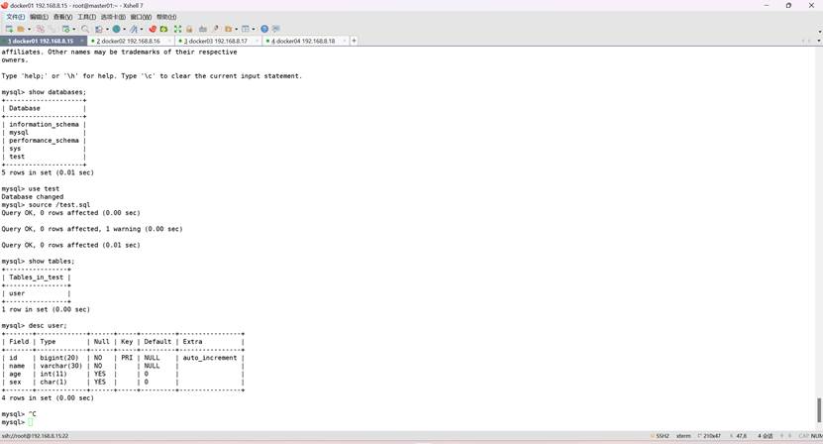Image resolution: width=823 pixels, height=444 pixels.
Task: Close the docker01 tab
Action: (82, 41)
